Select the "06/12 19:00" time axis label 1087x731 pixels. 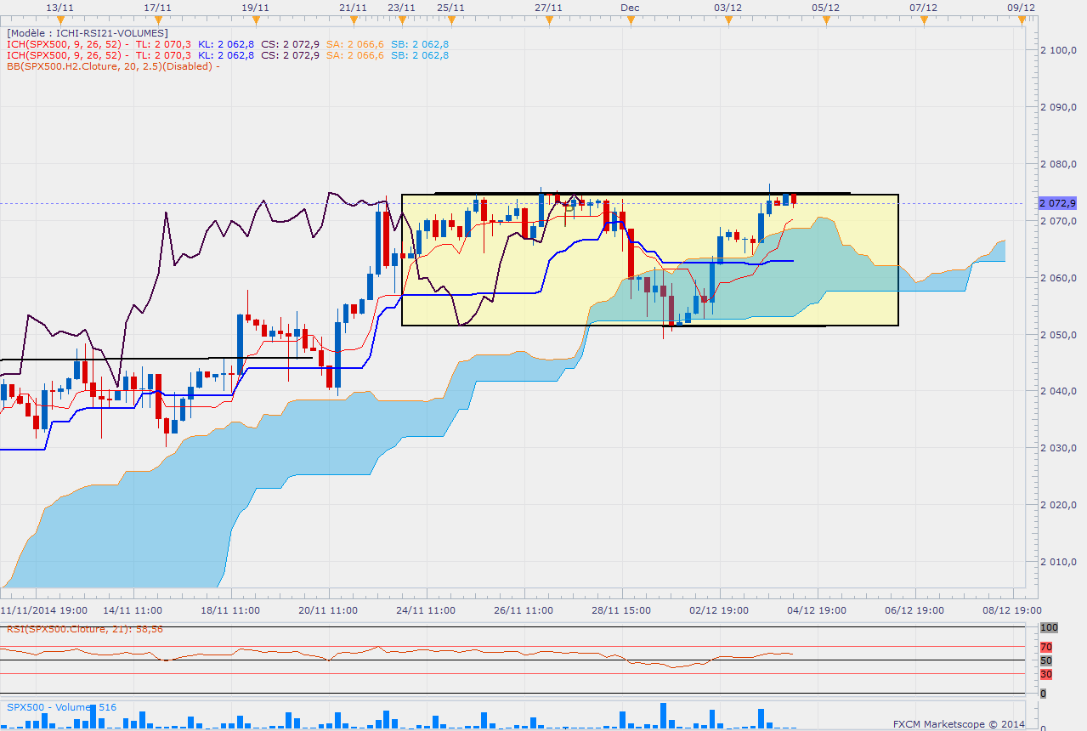coord(914,610)
